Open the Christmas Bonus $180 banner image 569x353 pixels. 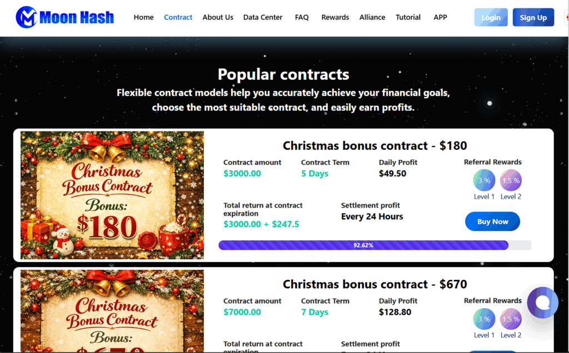pos(112,195)
